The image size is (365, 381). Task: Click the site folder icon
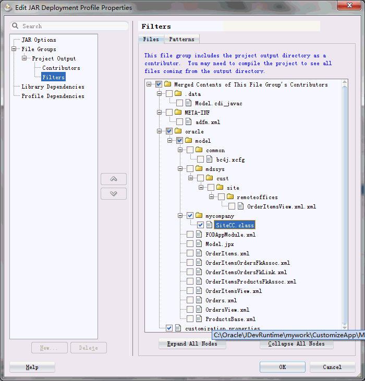click(x=220, y=187)
